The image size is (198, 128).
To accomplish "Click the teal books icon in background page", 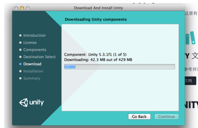I will coord(190,38).
